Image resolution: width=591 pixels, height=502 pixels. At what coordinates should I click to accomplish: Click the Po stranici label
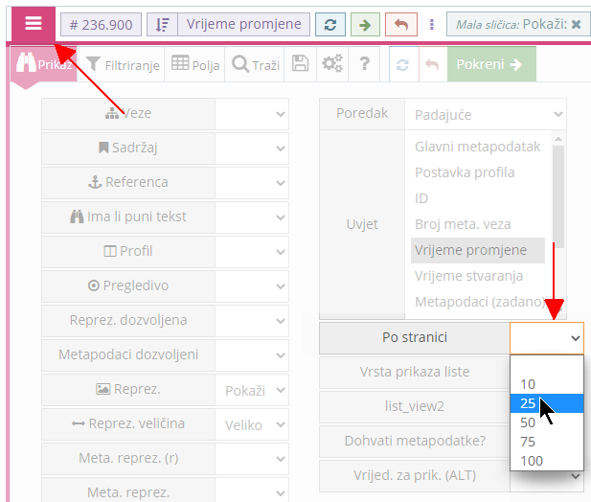pos(415,337)
